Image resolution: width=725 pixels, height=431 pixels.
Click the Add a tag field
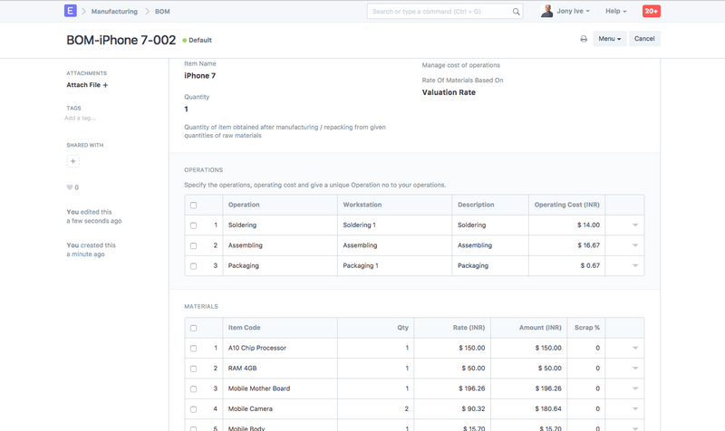(81, 118)
